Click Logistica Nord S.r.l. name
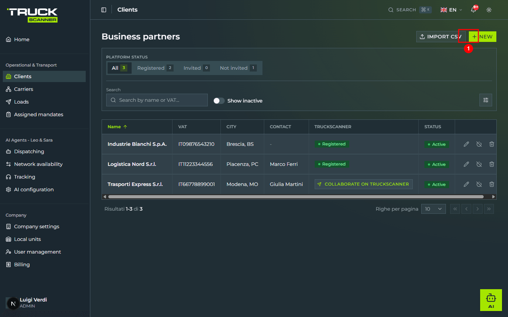 132,164
